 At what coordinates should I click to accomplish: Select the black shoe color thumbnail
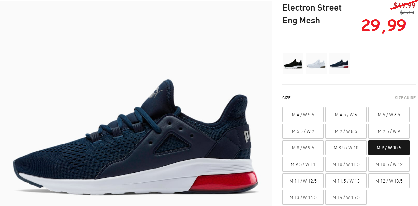point(293,63)
